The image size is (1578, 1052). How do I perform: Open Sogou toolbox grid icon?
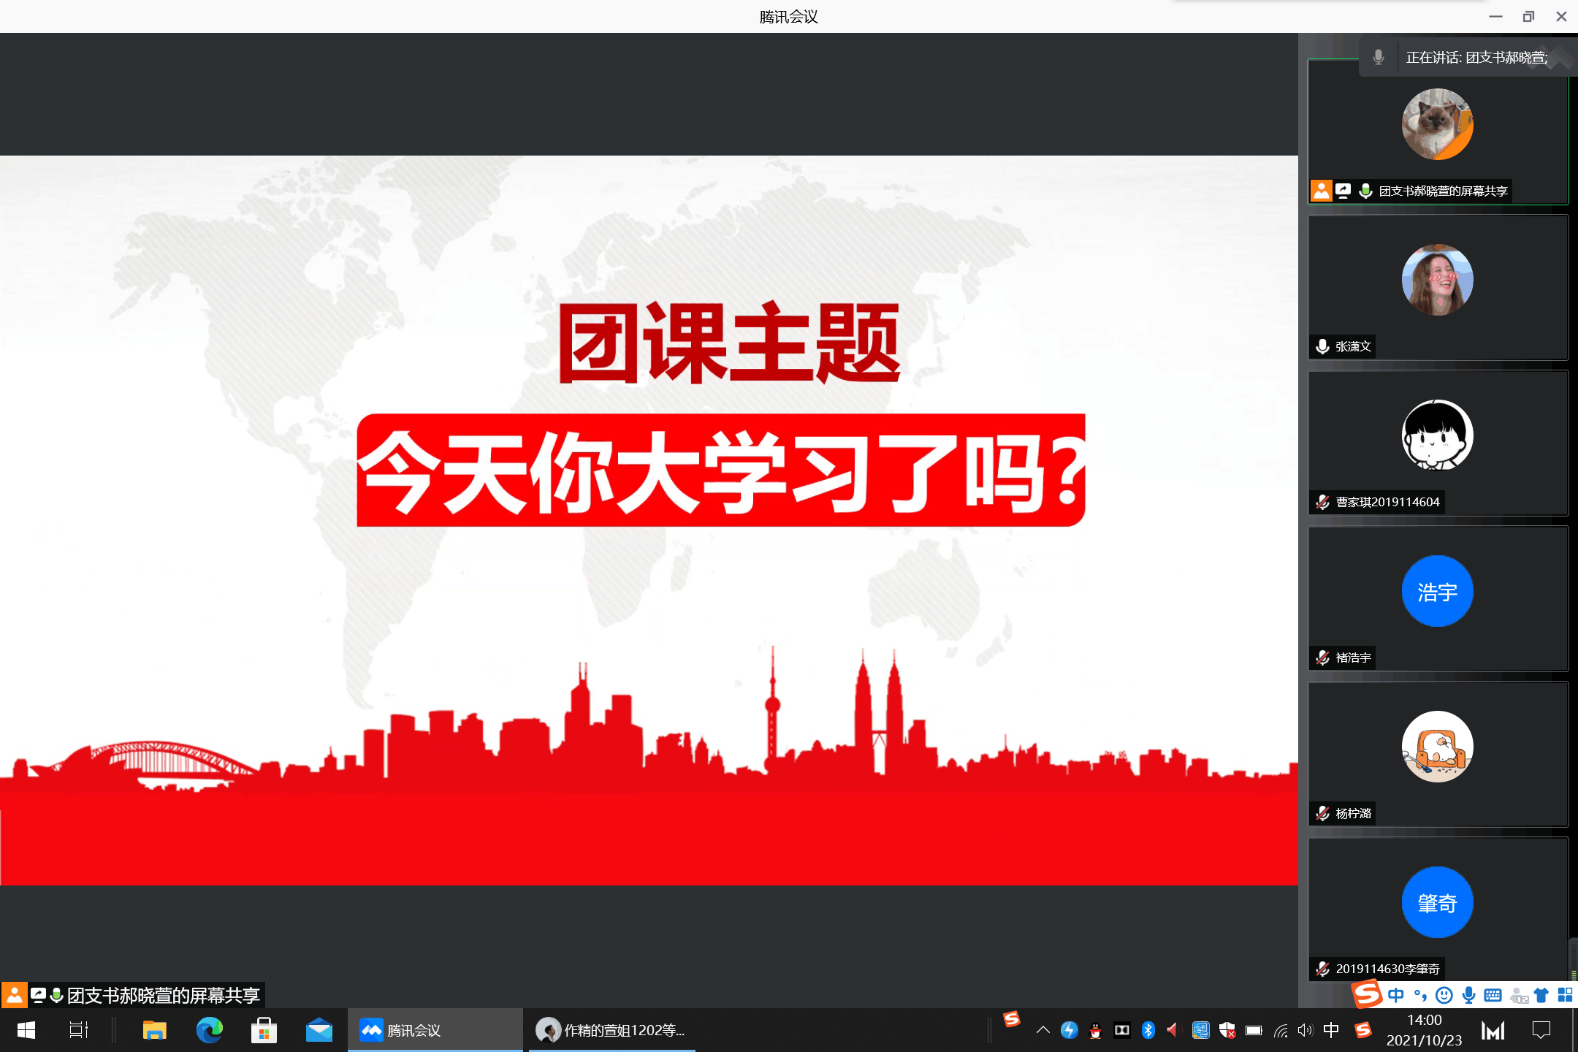pyautogui.click(x=1565, y=995)
